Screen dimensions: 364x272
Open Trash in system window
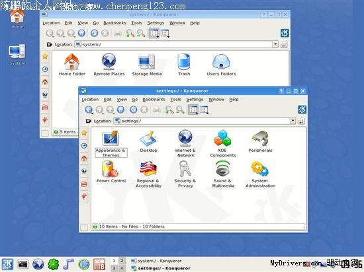pyautogui.click(x=184, y=65)
